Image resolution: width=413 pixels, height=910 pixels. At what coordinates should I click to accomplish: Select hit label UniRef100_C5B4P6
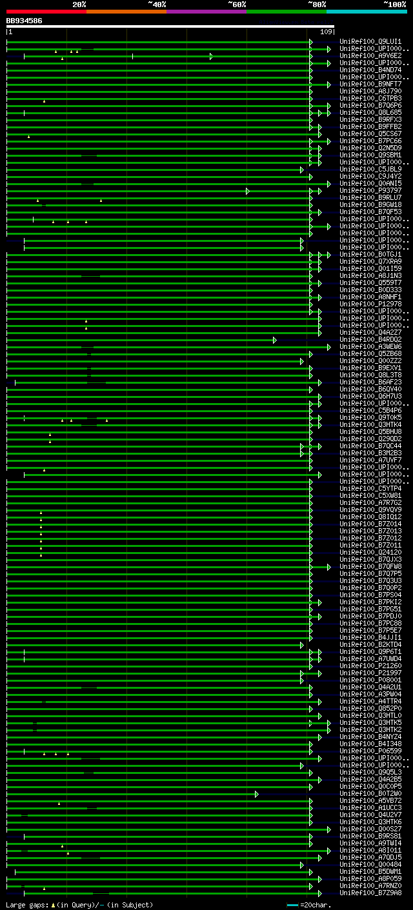click(x=370, y=411)
